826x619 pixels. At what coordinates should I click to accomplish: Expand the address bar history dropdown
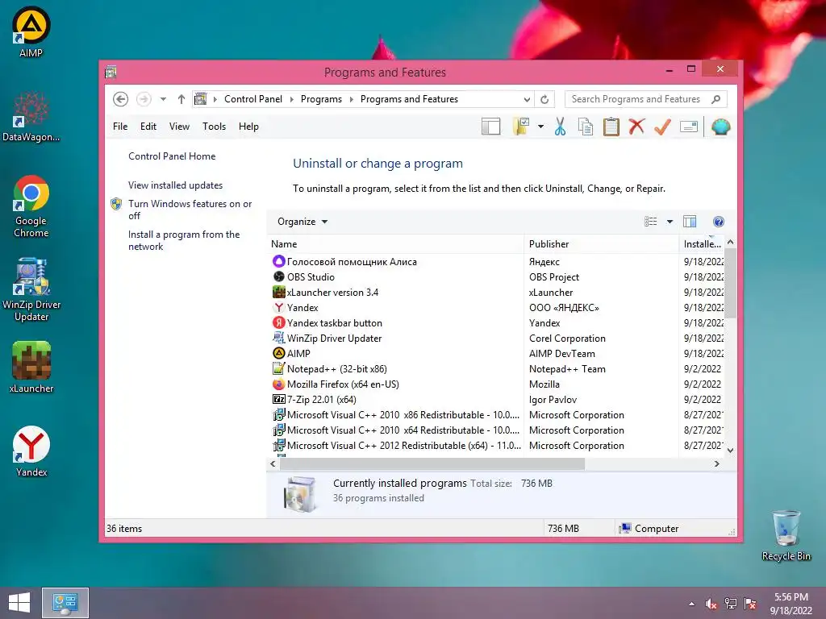[x=527, y=99]
